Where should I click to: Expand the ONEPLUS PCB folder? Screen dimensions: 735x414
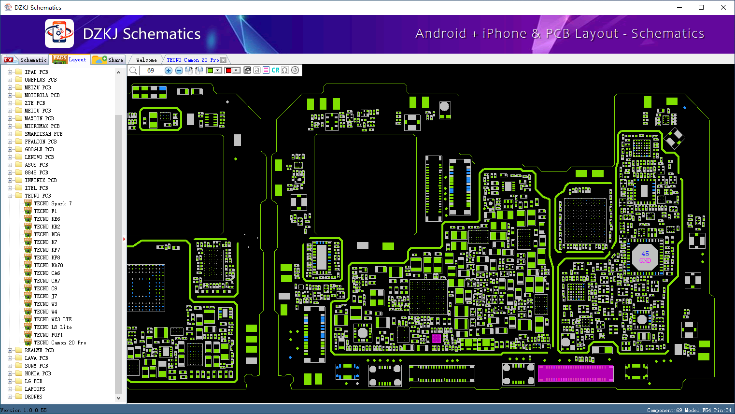pyautogui.click(x=10, y=80)
